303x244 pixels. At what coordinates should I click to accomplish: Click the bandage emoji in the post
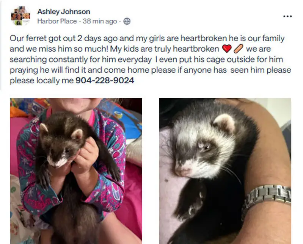(x=238, y=48)
